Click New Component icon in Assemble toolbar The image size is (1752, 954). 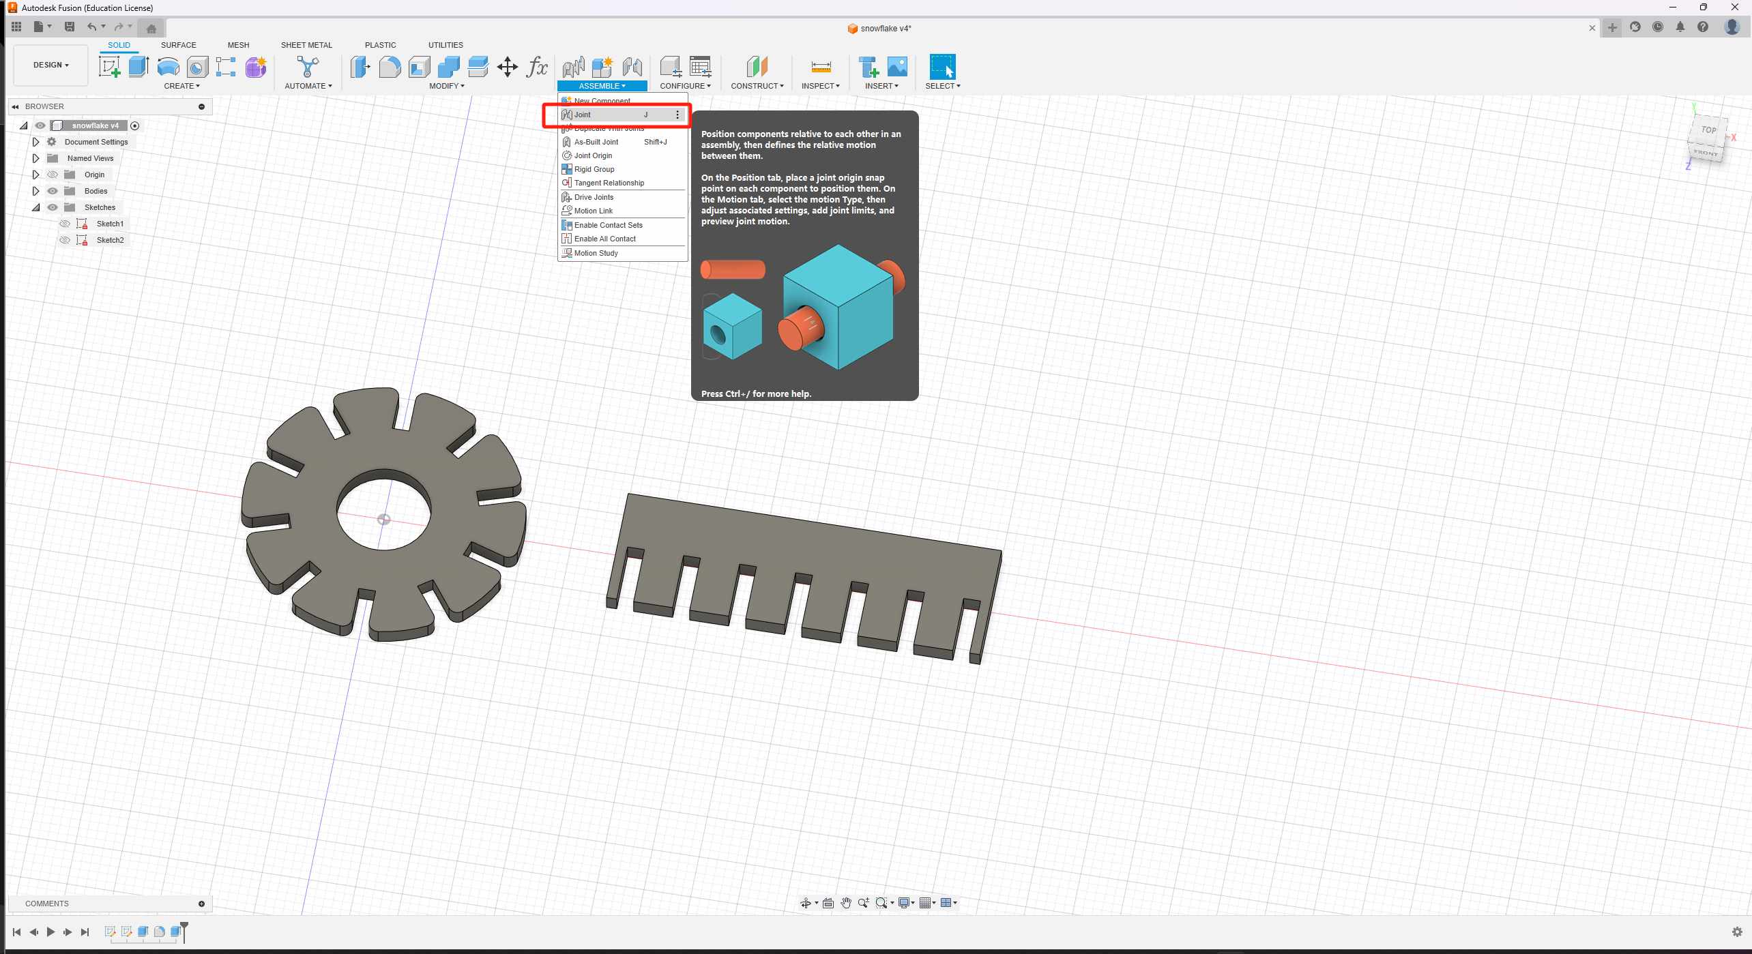[x=602, y=67]
